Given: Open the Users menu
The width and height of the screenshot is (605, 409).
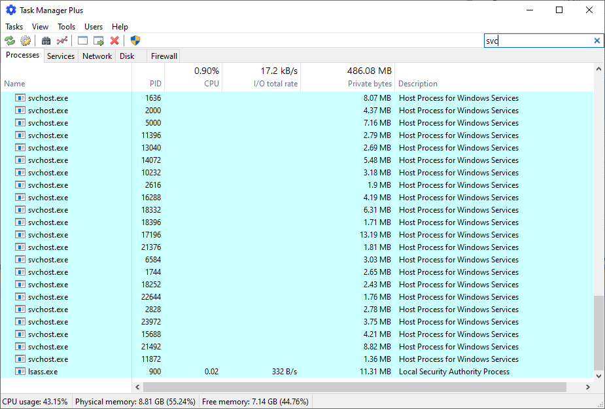Looking at the screenshot, I should (94, 27).
